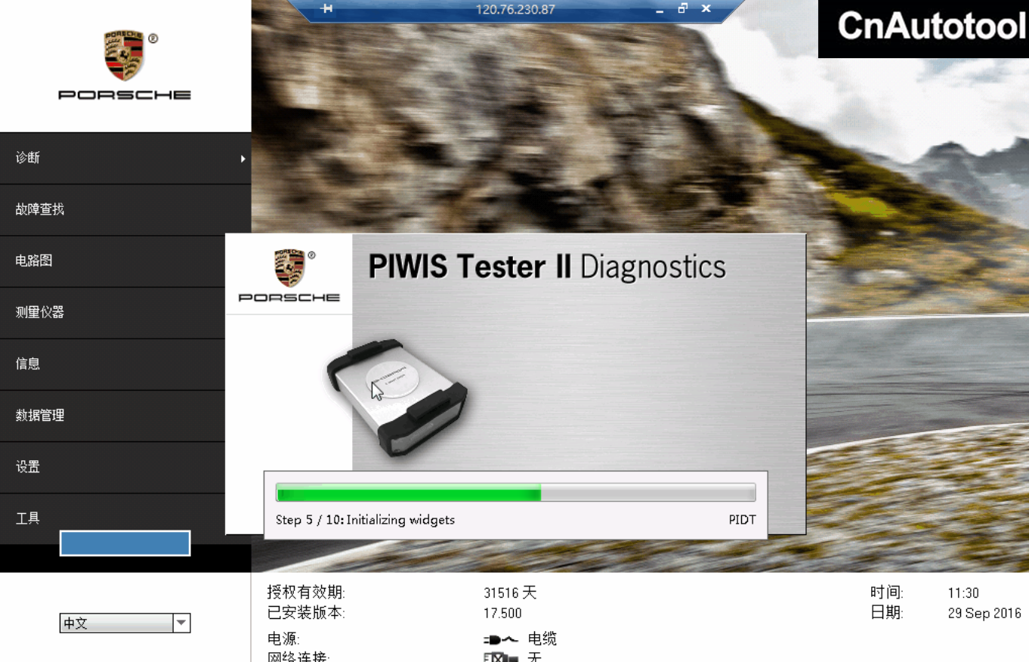Open the 数据管理 menu item
The width and height of the screenshot is (1029, 662).
[113, 415]
